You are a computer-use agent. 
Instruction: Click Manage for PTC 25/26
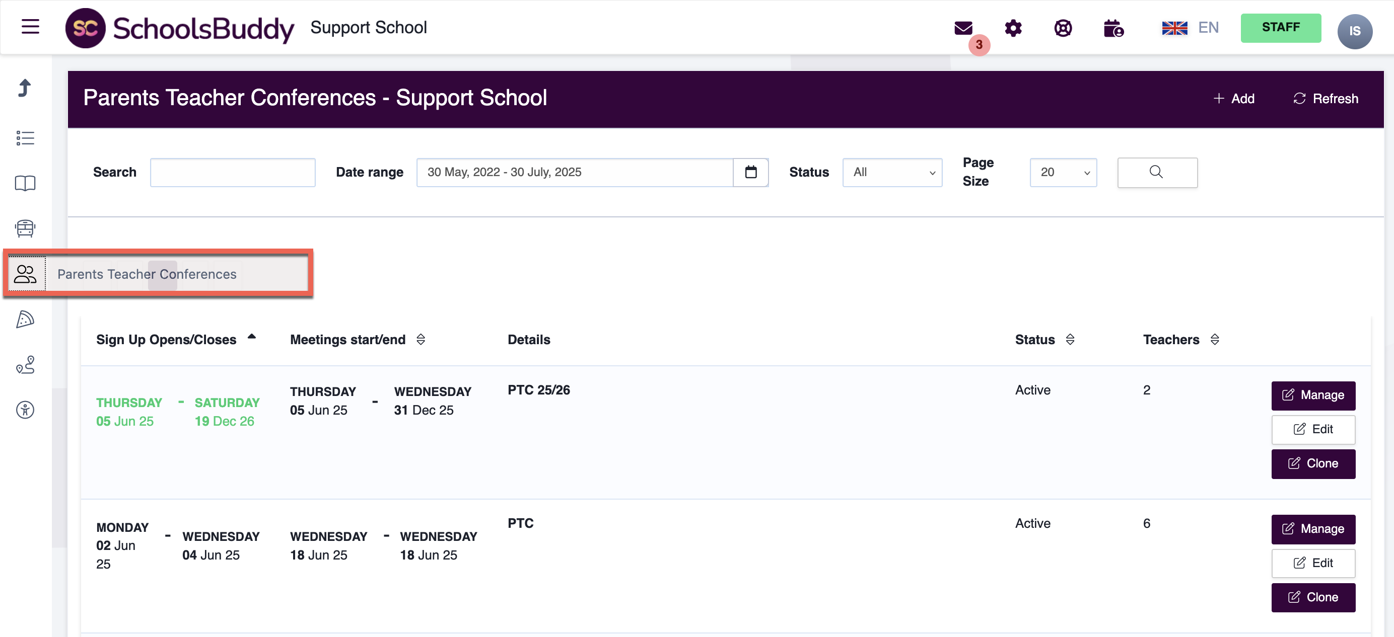[1313, 395]
